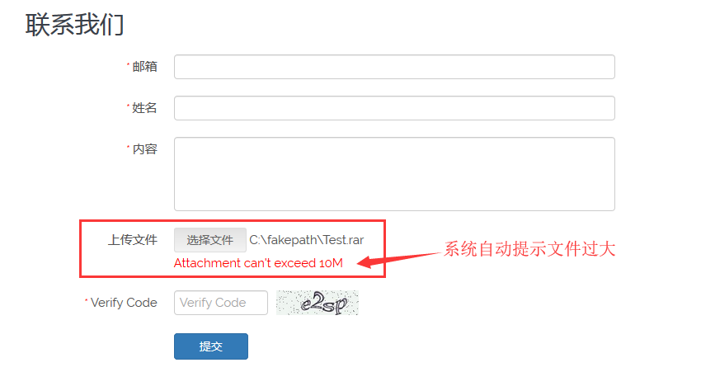Submit the form with 提交 button
The height and width of the screenshot is (372, 701).
click(211, 346)
